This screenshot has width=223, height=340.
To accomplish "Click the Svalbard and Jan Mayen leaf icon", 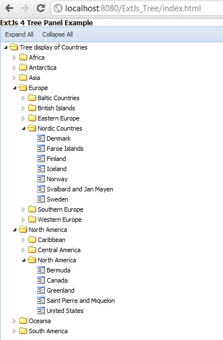I will coord(41,189).
